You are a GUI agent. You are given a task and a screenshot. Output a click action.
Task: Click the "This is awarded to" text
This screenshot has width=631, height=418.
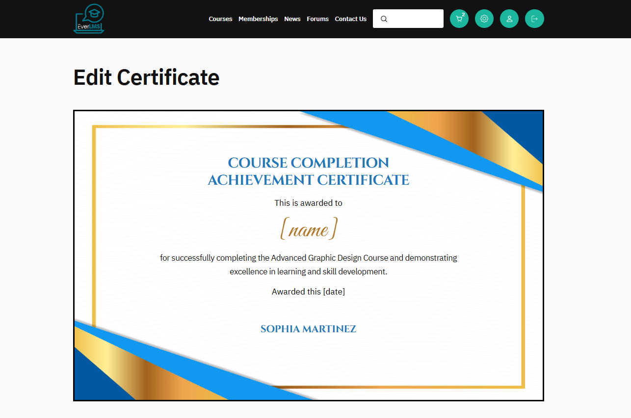pos(308,203)
